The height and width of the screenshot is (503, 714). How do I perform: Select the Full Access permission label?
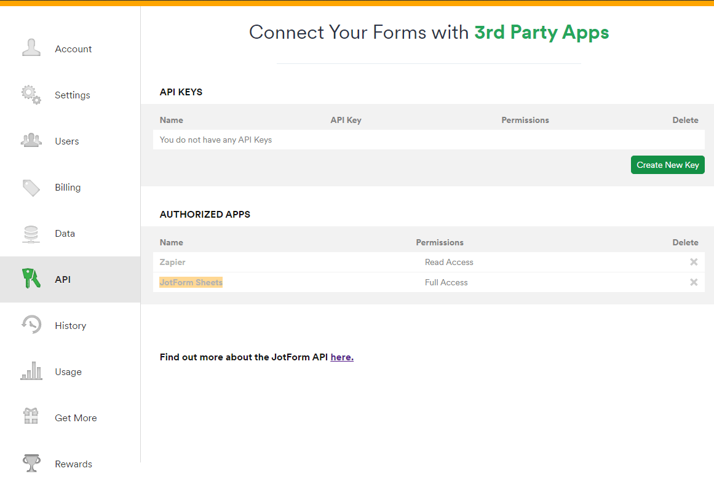[446, 282]
